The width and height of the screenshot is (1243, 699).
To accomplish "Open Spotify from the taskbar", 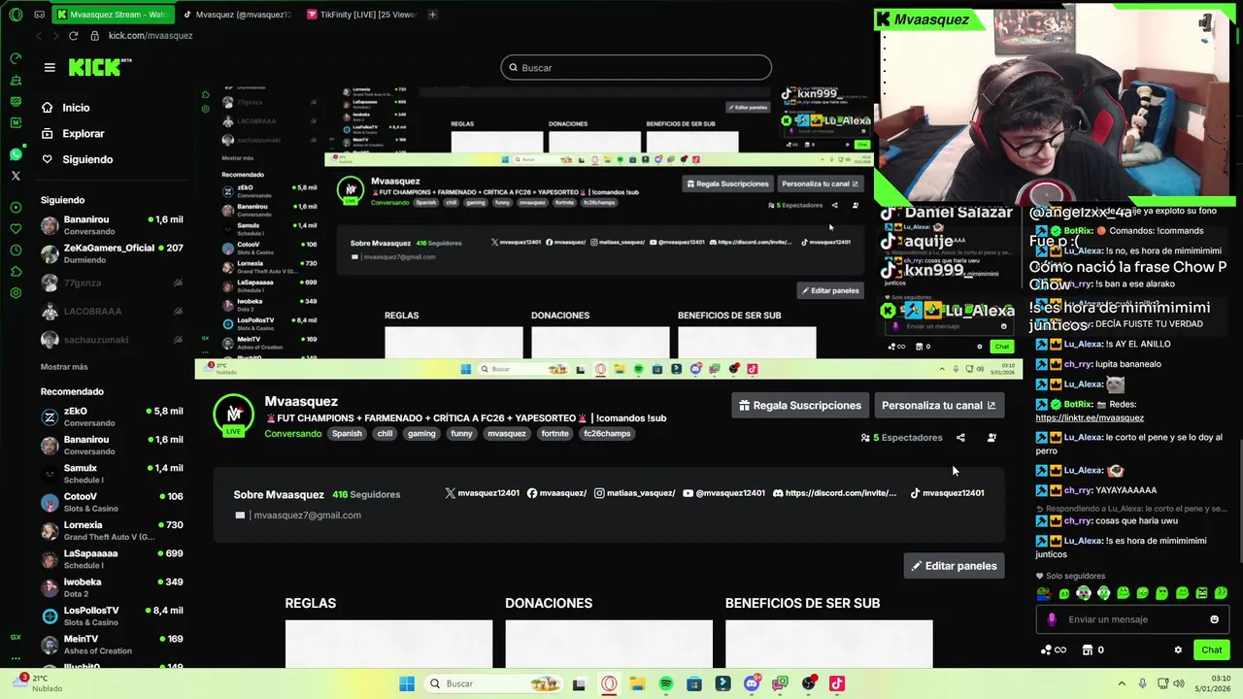I will [666, 683].
